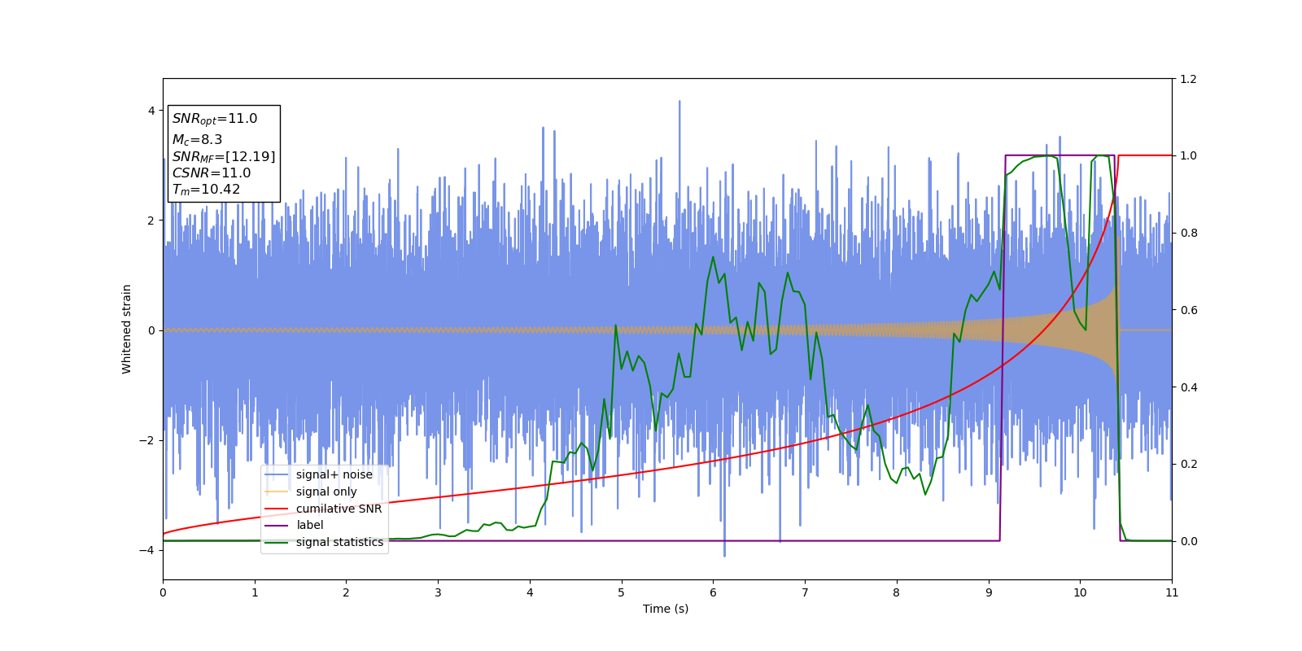Click the 'Whitened strain' y-axis label
Viewport: 1302px width, 651px height.
127,329
